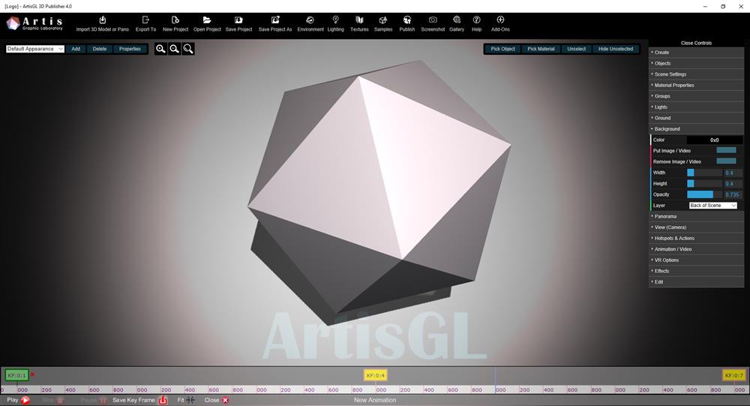This screenshot has height=406, width=750.
Task: Click the Remove Image / Video button
Action: tap(726, 161)
